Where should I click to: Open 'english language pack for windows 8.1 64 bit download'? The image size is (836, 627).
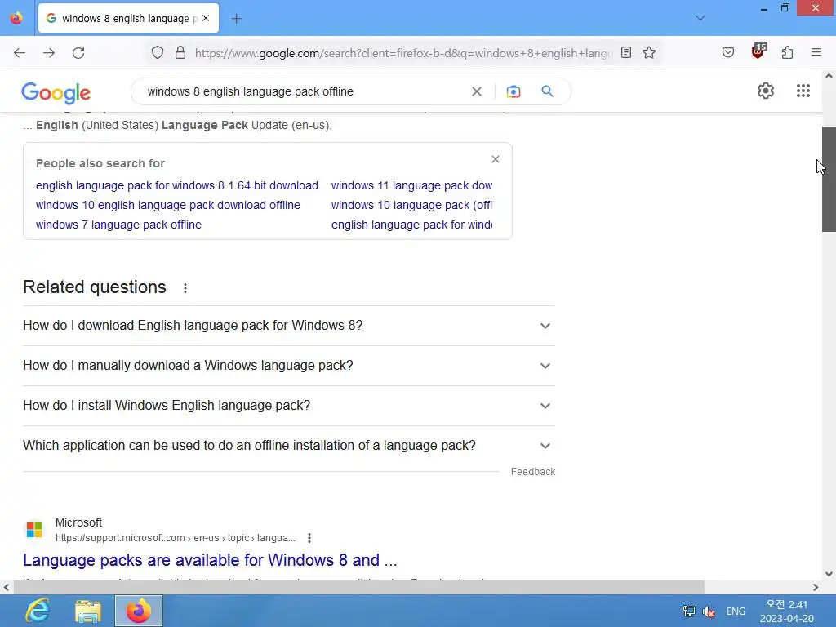tap(177, 185)
